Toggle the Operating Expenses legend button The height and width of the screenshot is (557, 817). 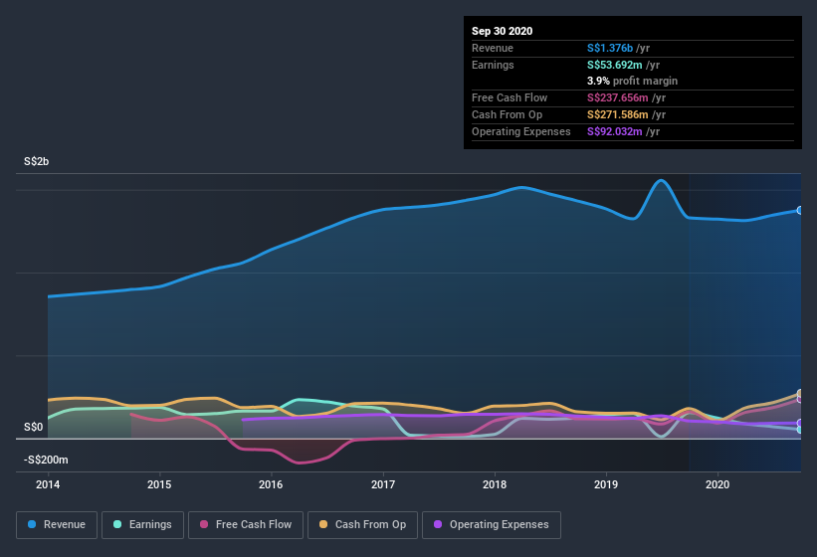point(492,525)
